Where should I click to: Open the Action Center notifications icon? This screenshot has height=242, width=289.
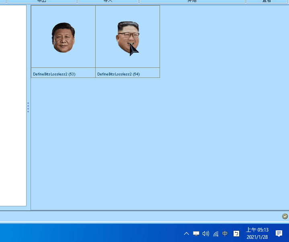click(x=279, y=233)
